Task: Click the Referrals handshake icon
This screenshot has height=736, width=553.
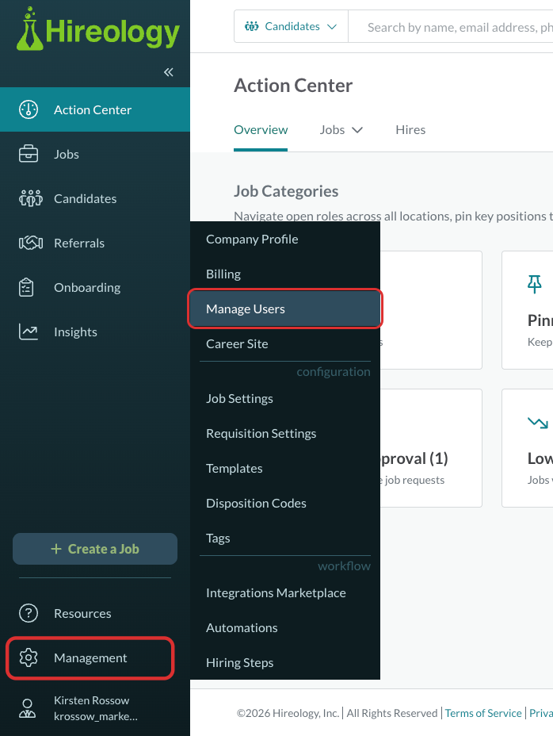Action: [30, 243]
